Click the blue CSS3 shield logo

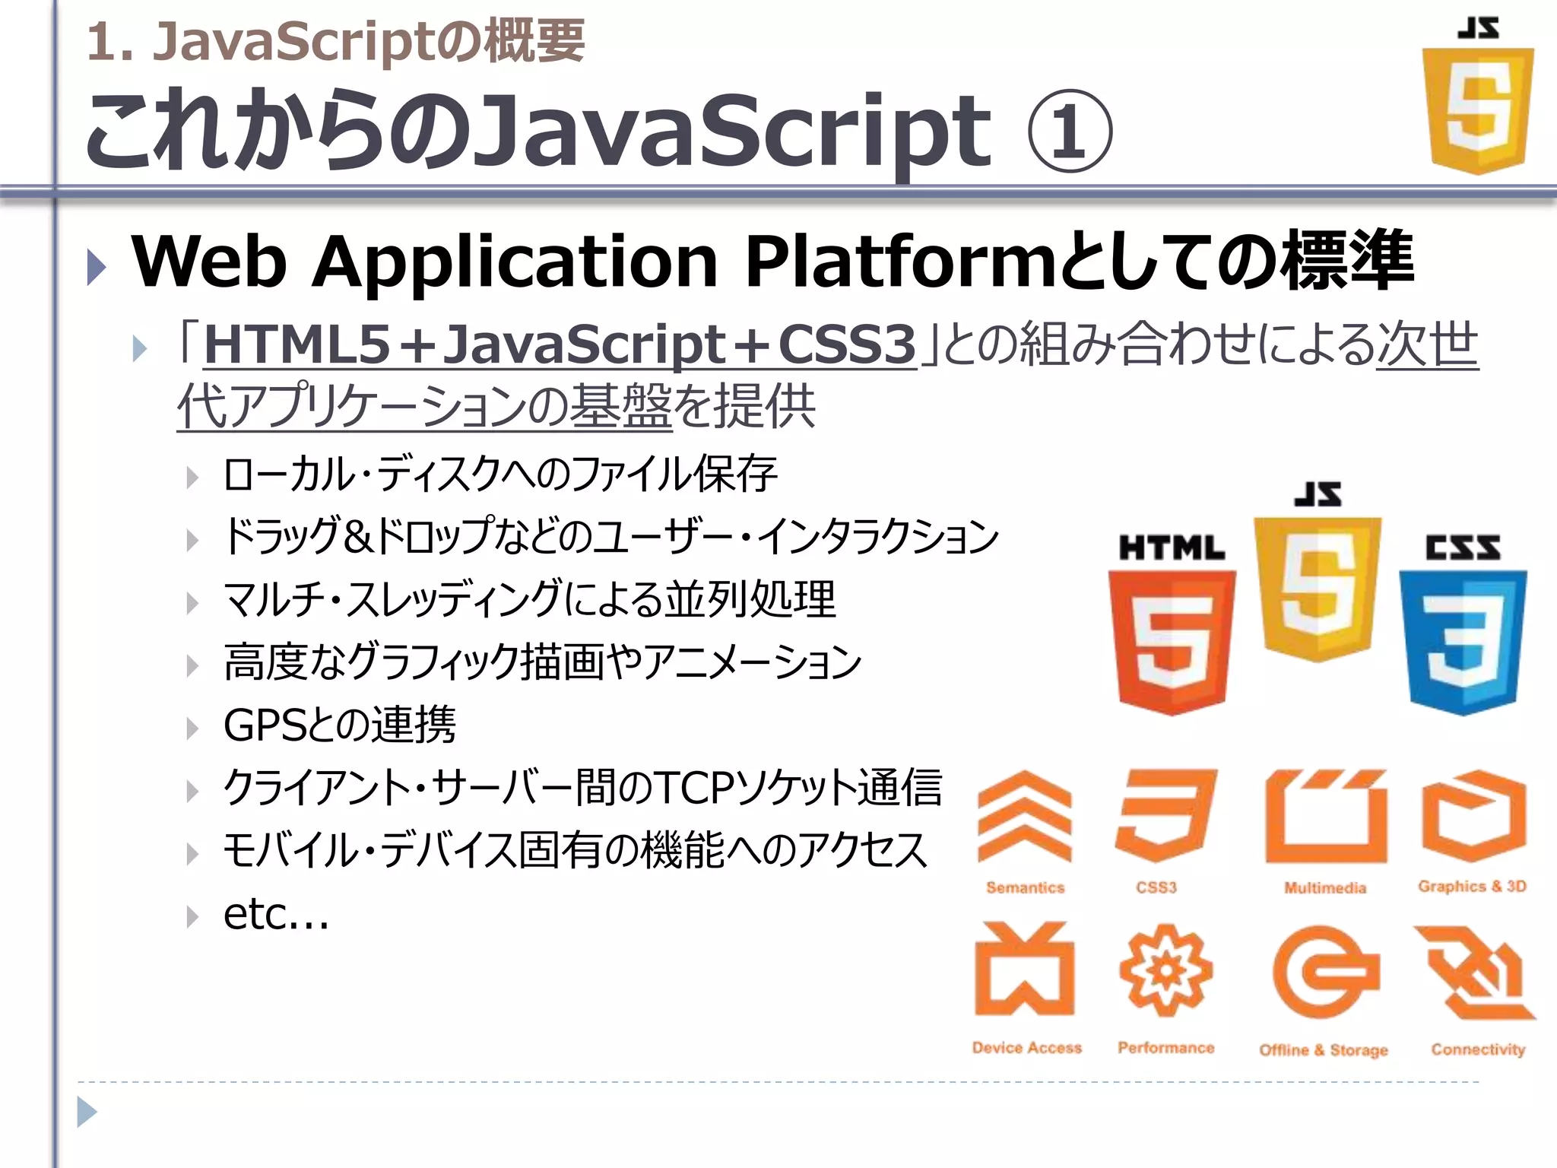pos(1463,625)
